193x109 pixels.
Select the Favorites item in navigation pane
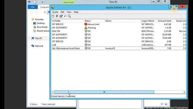[x=39, y=19]
